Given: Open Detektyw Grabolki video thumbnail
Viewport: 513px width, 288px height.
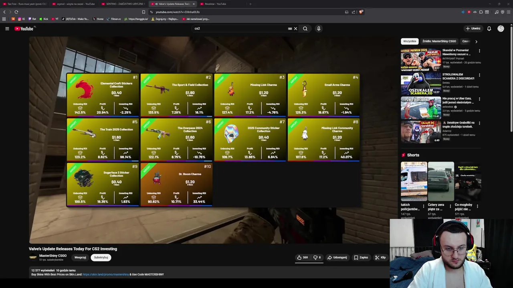Looking at the screenshot, I should tap(421, 132).
